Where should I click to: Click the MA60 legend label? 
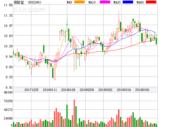tap(140, 2)
